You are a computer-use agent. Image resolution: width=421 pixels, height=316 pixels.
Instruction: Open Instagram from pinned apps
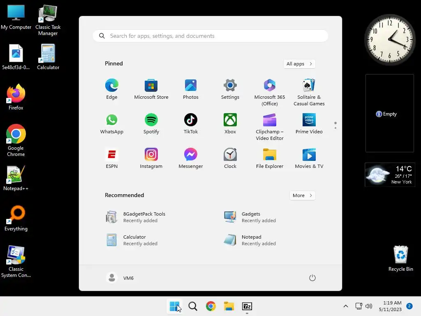[151, 158]
